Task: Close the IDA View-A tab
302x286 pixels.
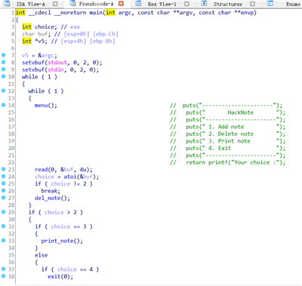Action: pyautogui.click(x=55, y=4)
